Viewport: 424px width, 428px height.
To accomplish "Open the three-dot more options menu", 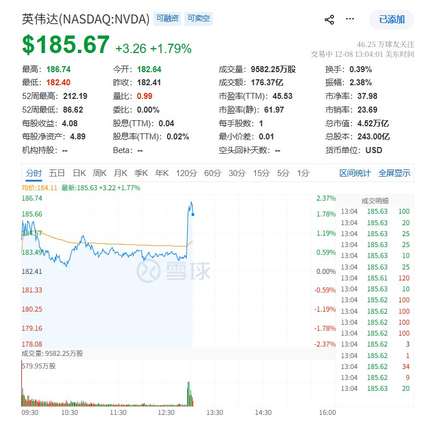I will [350, 19].
